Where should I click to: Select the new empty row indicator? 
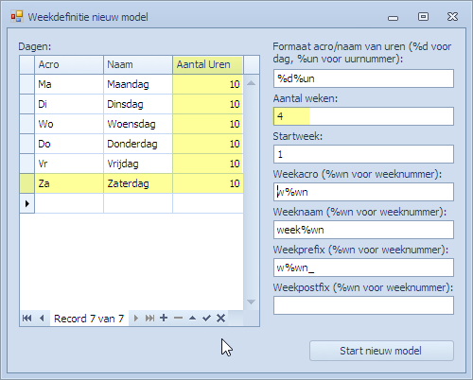tap(27, 203)
